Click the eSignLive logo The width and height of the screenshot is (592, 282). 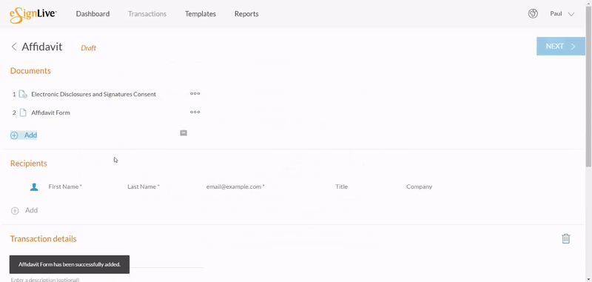point(33,14)
